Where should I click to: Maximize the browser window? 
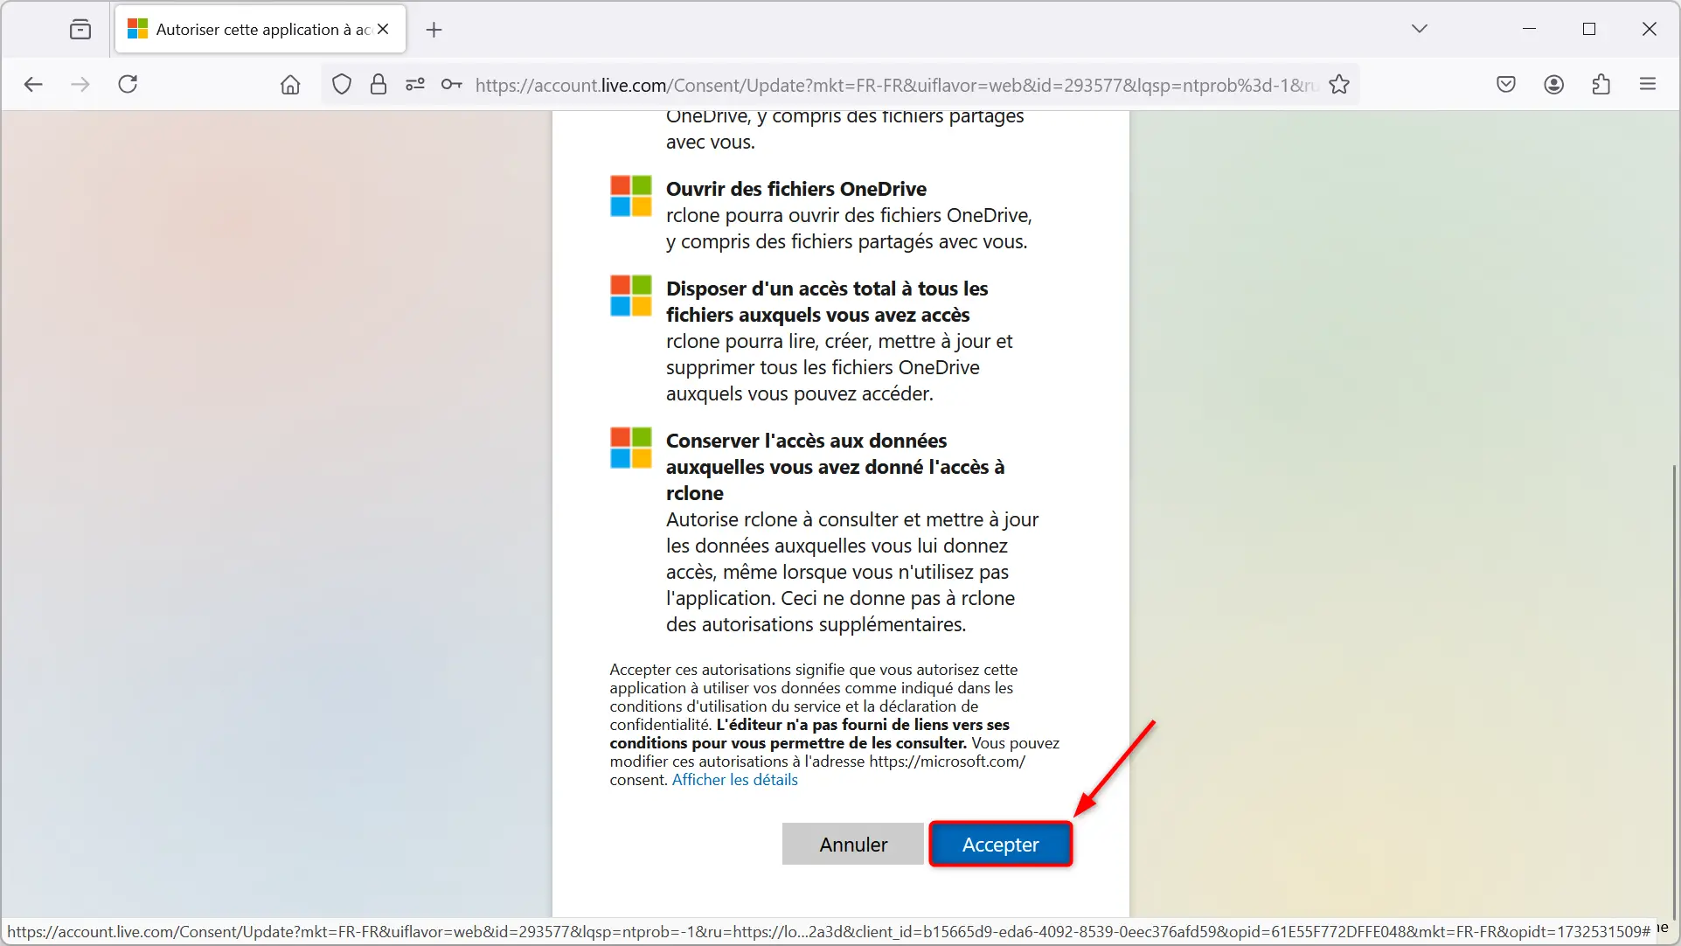click(1589, 29)
